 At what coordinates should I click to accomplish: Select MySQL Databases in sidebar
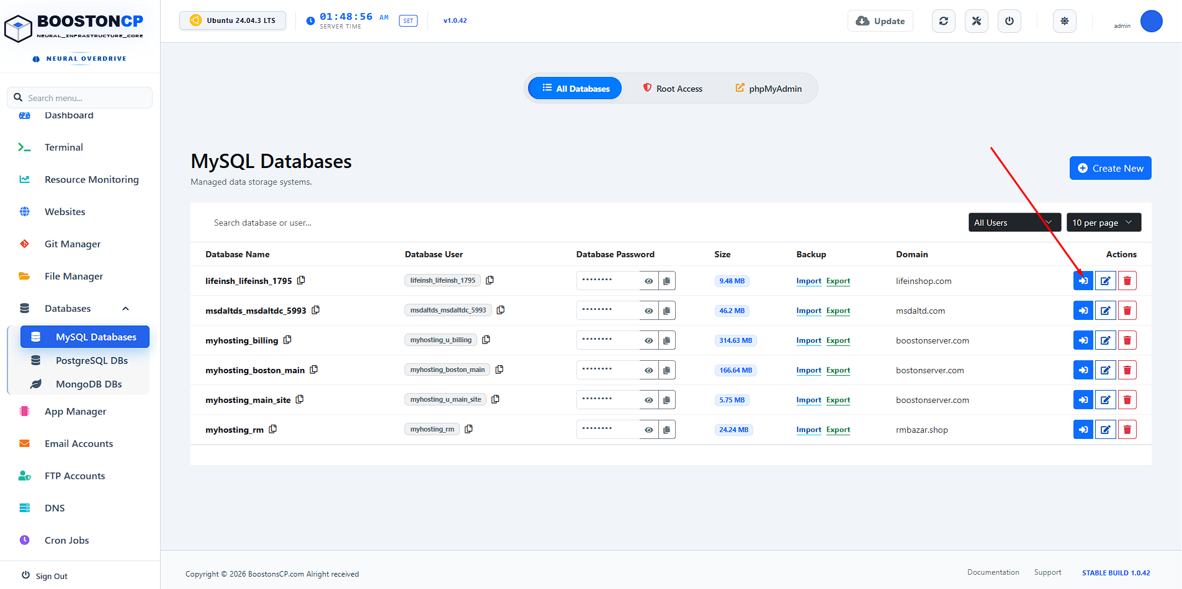tap(85, 337)
